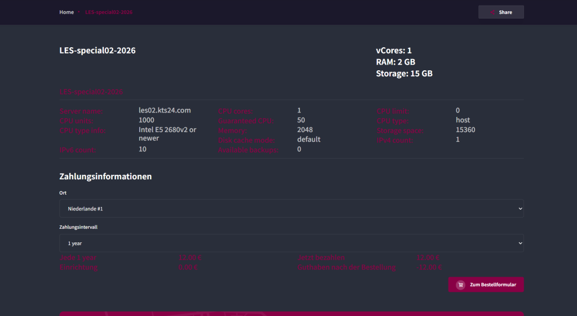Click the Zahlungsinformationen heading
The height and width of the screenshot is (316, 577).
point(105,177)
